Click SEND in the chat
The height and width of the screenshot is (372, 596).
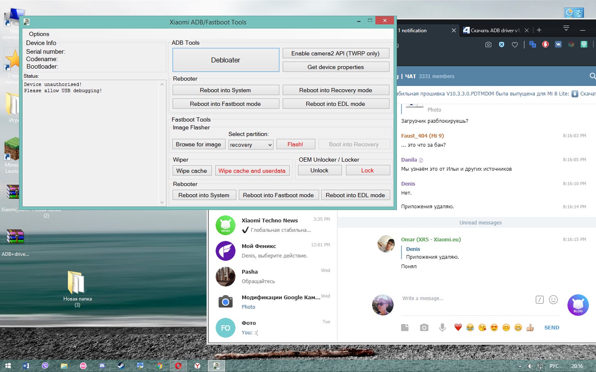552,328
